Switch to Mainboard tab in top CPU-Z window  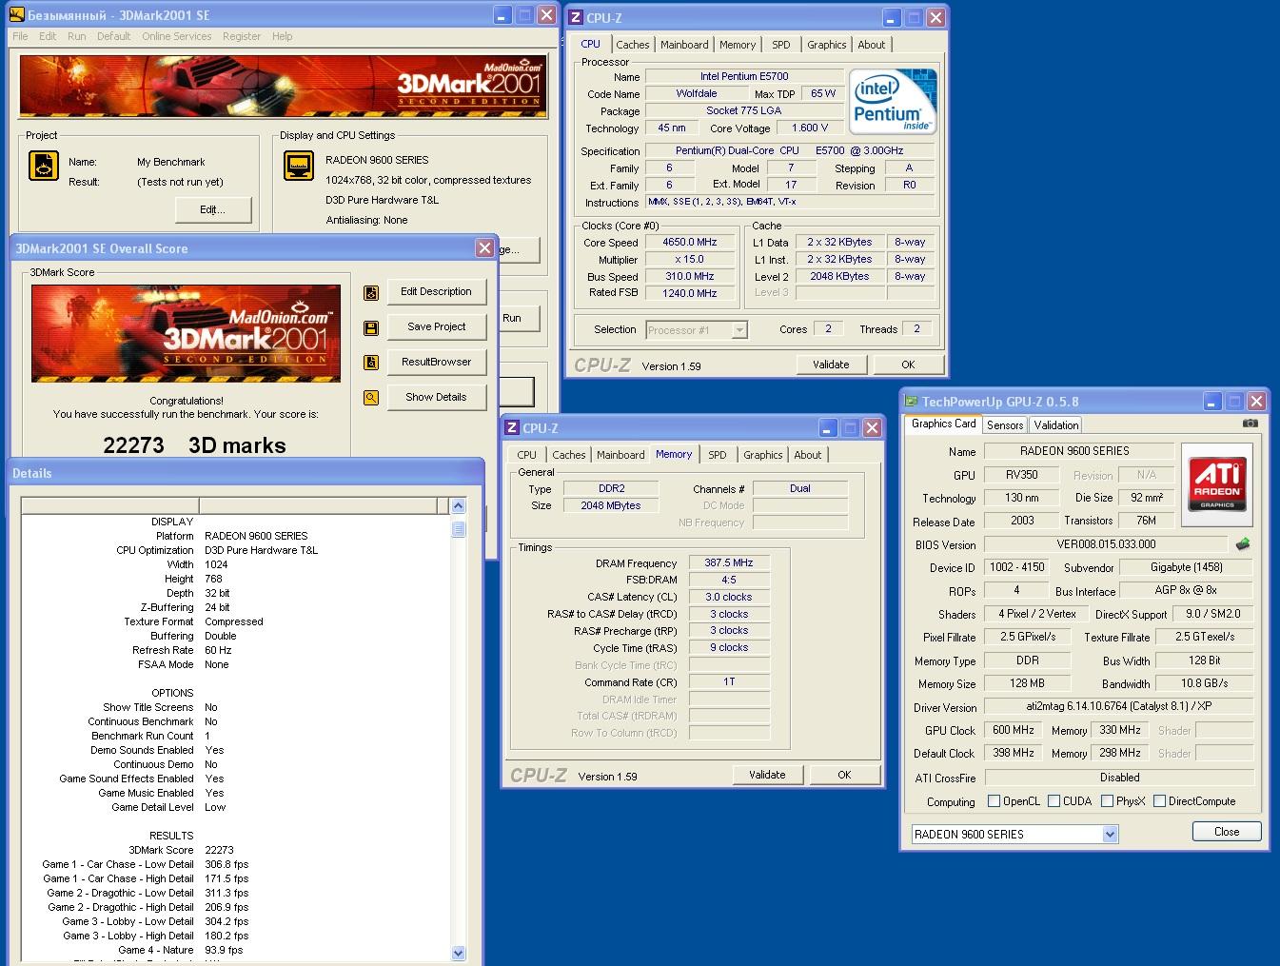(x=684, y=45)
